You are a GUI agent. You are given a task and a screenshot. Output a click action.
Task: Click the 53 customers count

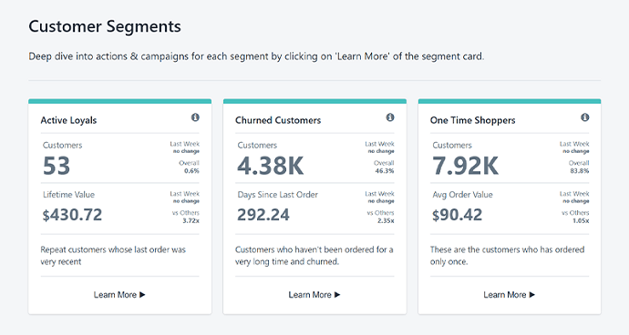click(57, 166)
